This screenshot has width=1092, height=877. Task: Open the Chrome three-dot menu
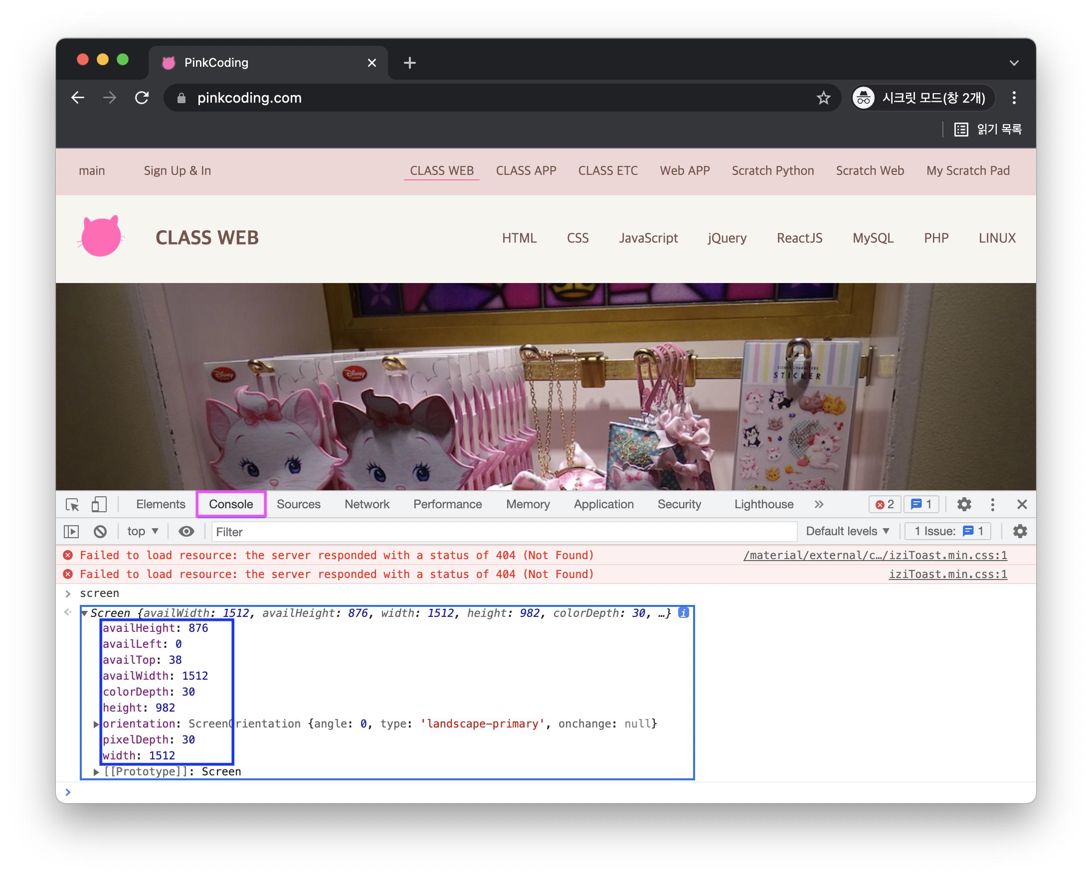[x=1014, y=98]
